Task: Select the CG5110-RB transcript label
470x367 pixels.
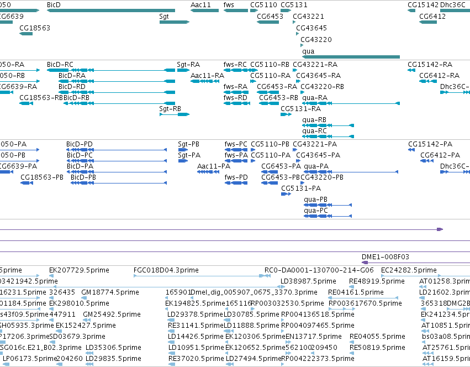Action: tap(270, 65)
